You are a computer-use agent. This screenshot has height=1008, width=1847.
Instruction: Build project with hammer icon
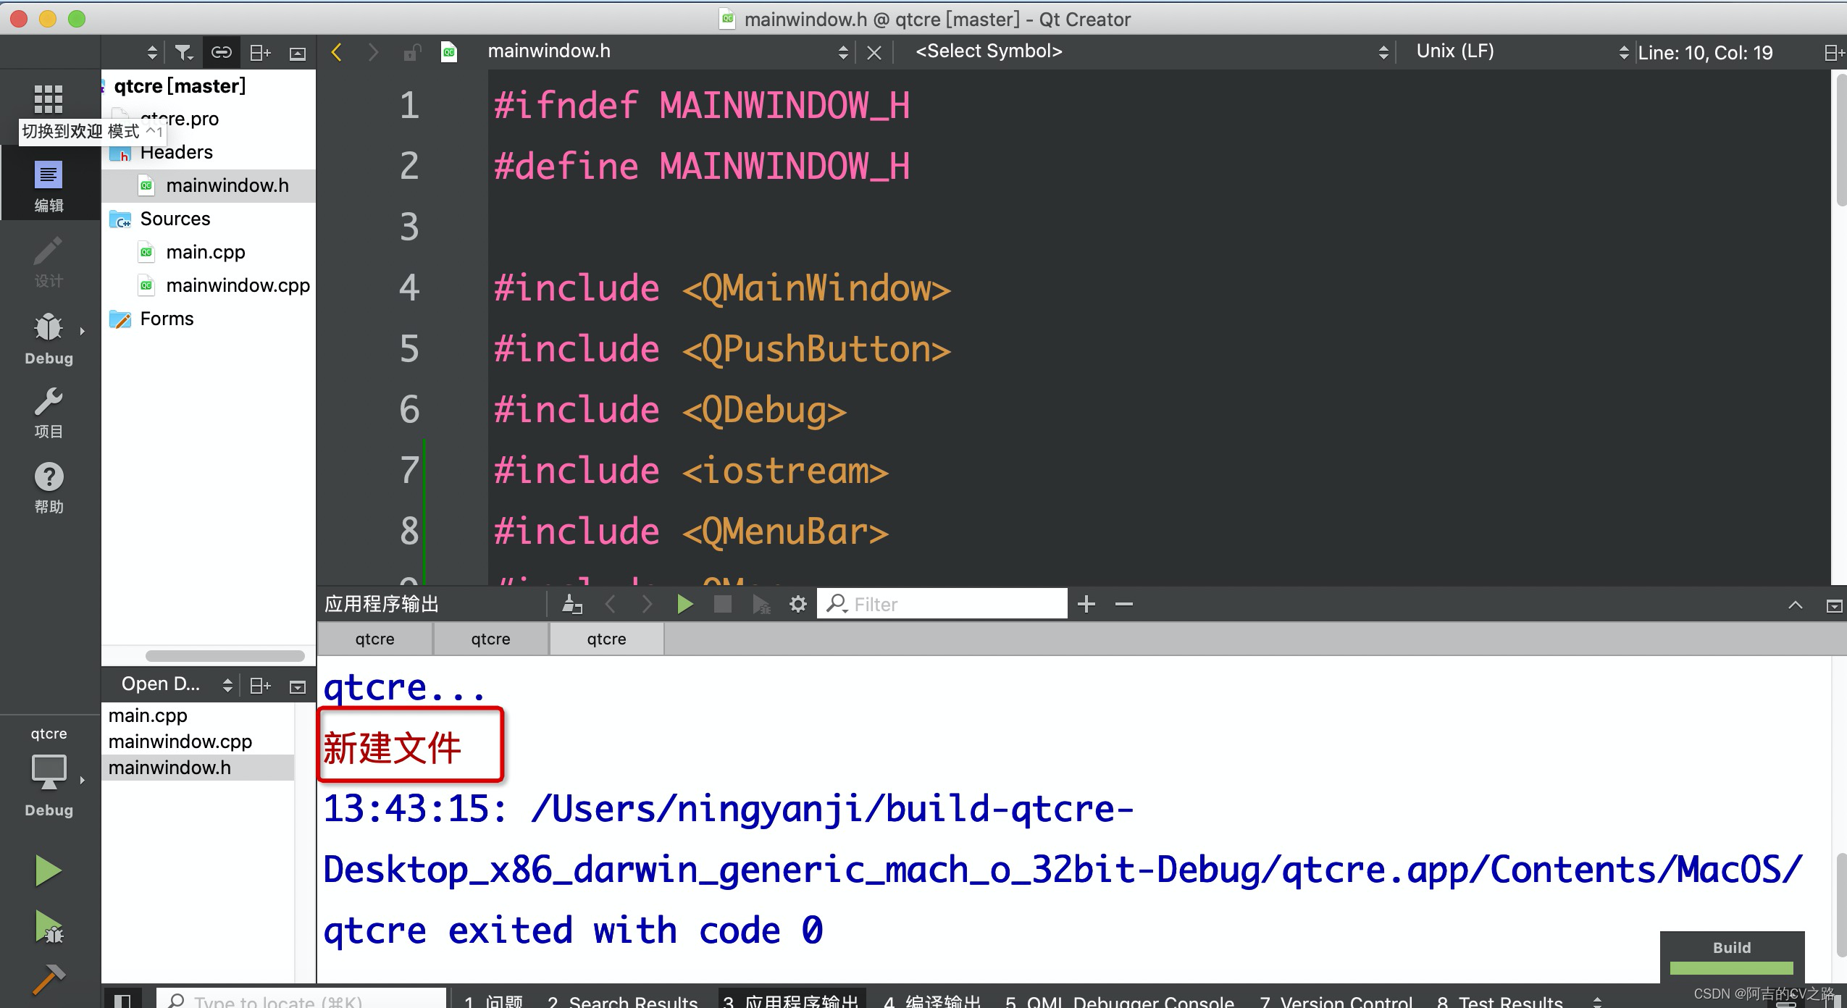click(48, 979)
